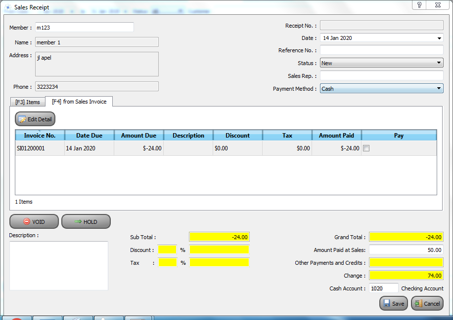This screenshot has height=320, width=453.
Task: Open the Date dropdown
Action: pyautogui.click(x=439, y=38)
